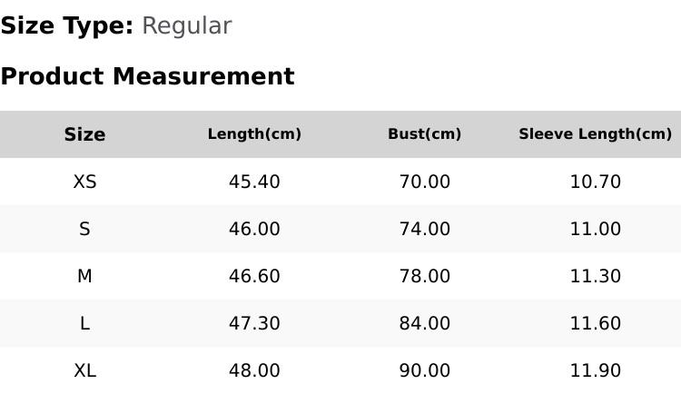
Task: Click the 47.30 length value for L
Action: click(x=254, y=323)
